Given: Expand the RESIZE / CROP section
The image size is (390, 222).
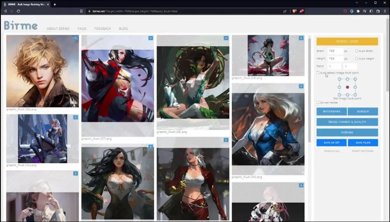Looking at the screenshot, I should [347, 41].
